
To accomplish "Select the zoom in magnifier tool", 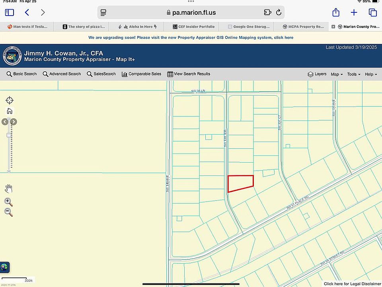I will click(8, 202).
